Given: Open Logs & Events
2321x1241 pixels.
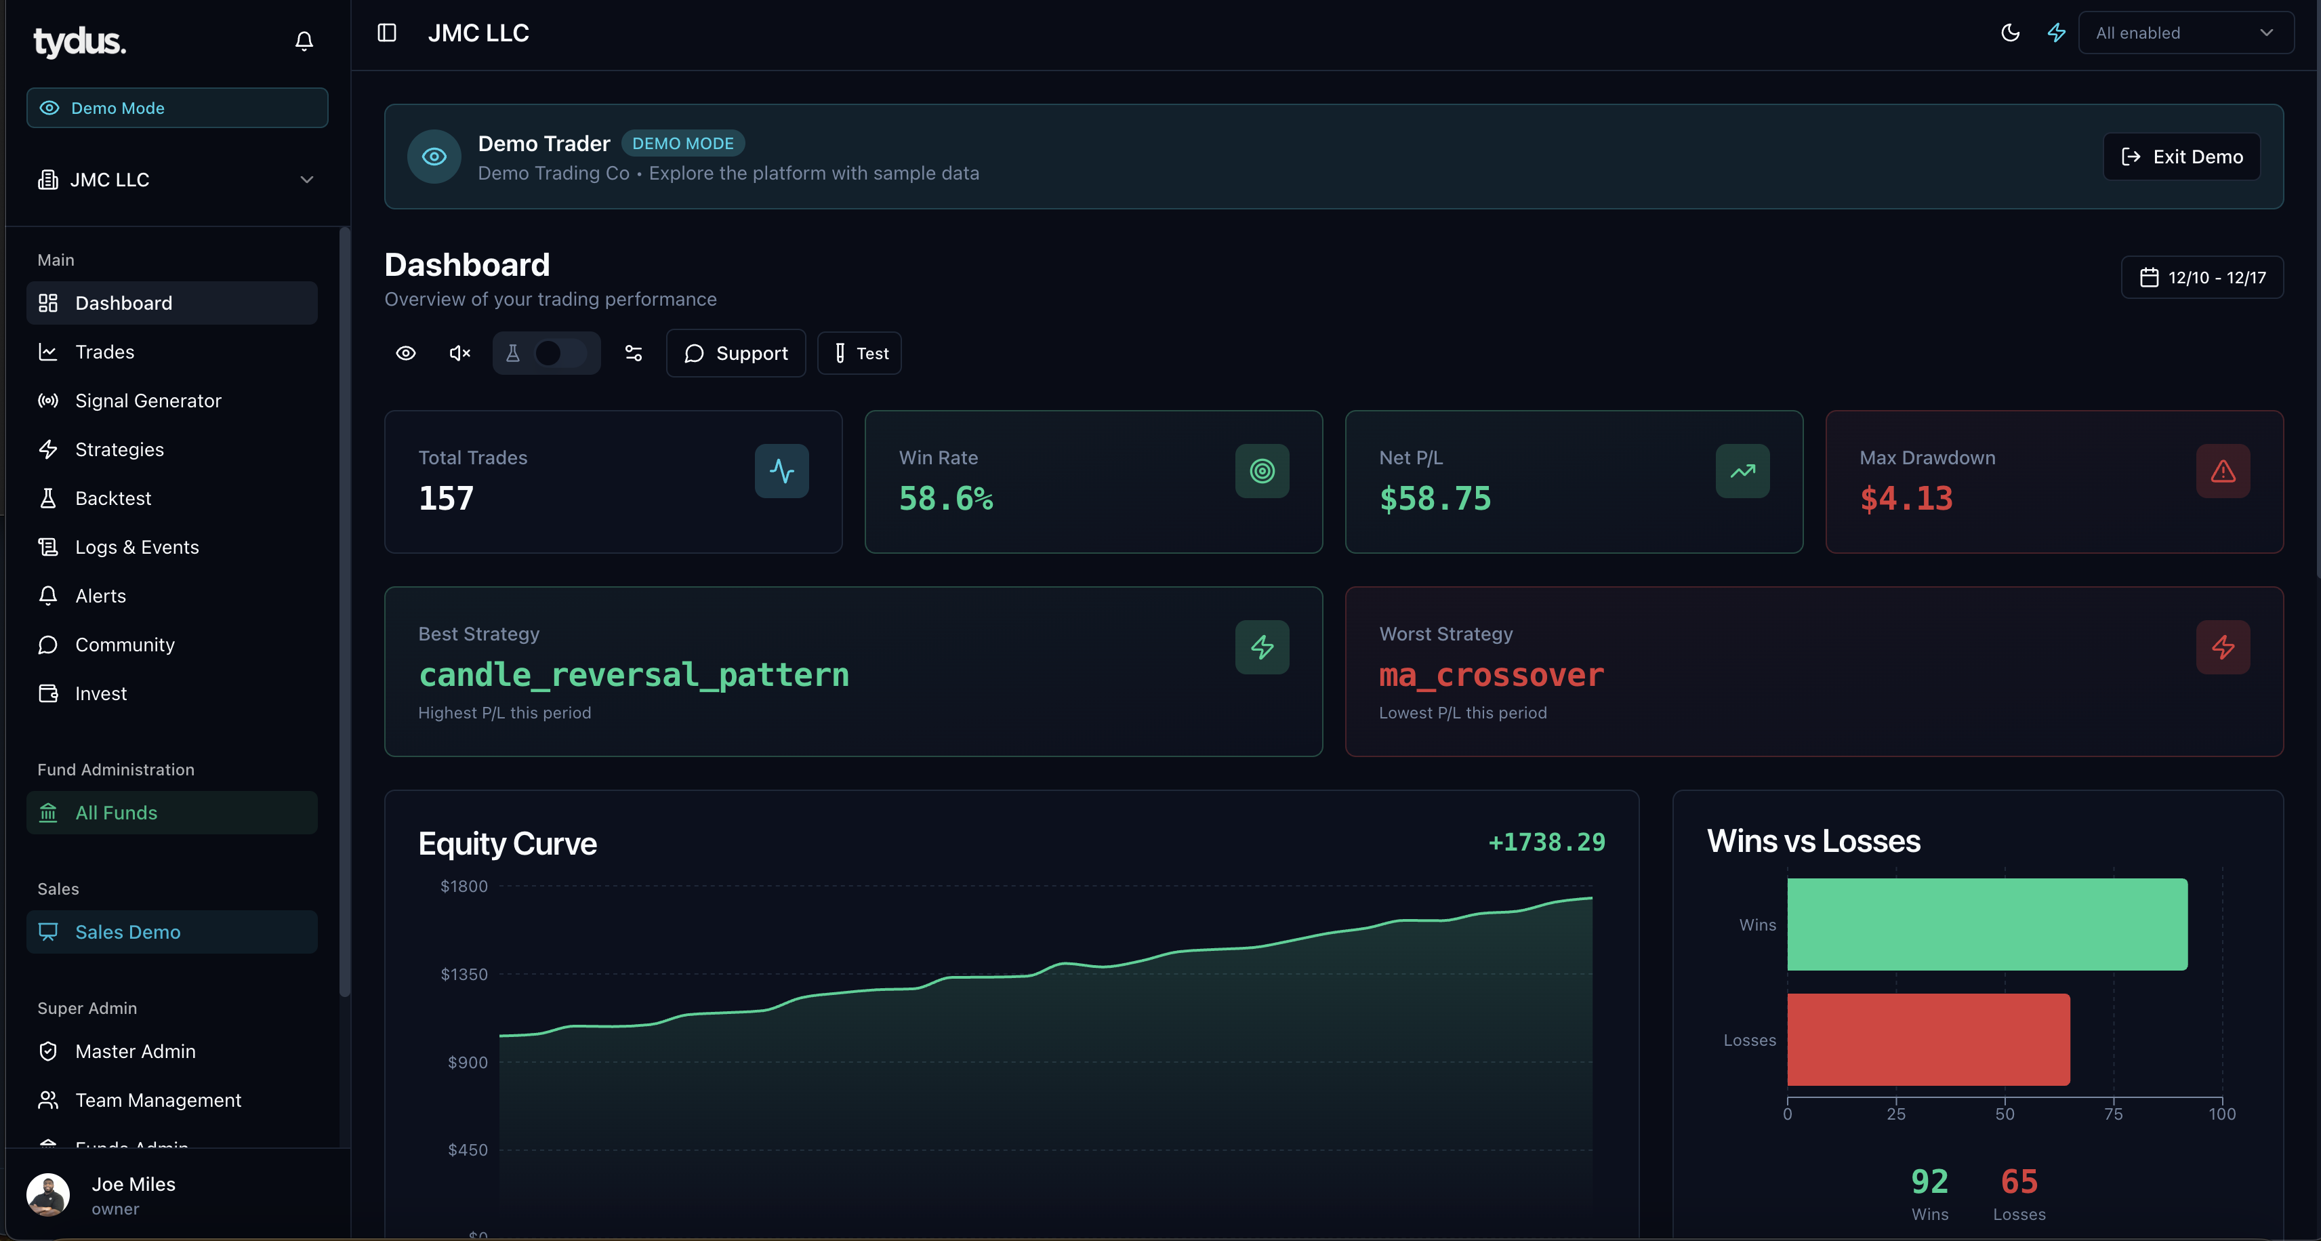Looking at the screenshot, I should (137, 547).
